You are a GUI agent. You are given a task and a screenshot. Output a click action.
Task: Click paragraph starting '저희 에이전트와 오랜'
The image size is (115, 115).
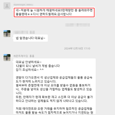pos(54,111)
